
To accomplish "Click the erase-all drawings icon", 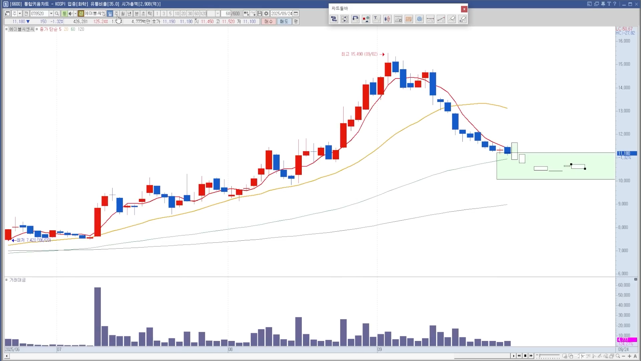I will pos(462,19).
